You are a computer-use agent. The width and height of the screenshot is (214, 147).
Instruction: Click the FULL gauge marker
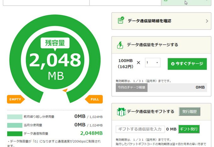[x=94, y=99]
